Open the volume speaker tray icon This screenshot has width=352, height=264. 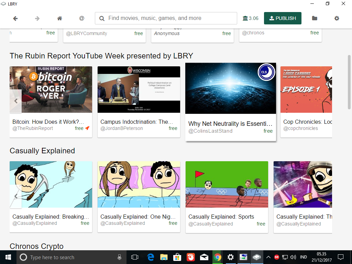pos(293,257)
